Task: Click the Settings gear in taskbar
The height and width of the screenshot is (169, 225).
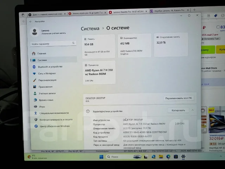Action: pyautogui.click(x=183, y=156)
